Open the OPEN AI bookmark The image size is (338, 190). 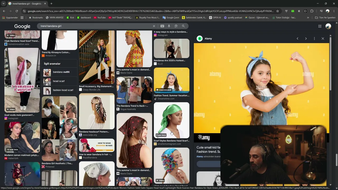(x=215, y=18)
